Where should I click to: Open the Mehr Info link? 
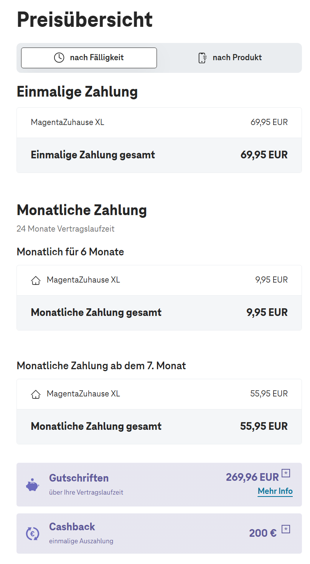(x=275, y=491)
